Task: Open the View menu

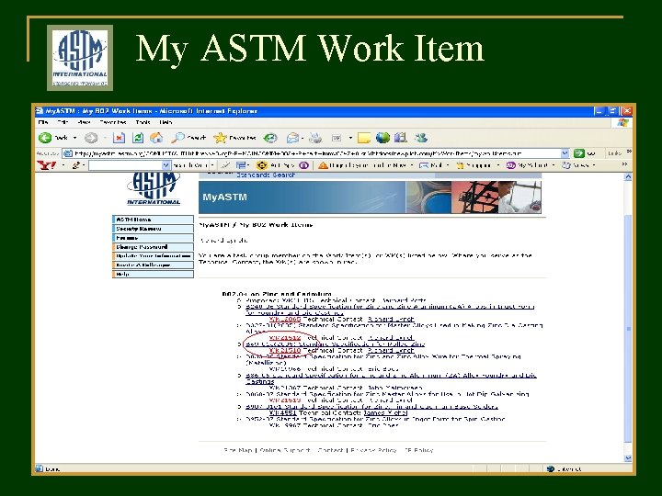Action: point(84,122)
